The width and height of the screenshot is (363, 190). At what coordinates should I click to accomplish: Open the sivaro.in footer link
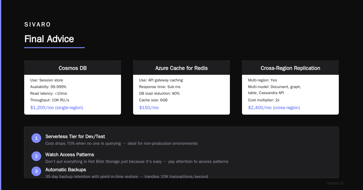pos(335,183)
